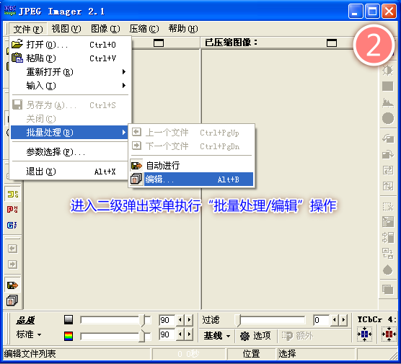
Task: Decrease the 过滤 filter value stepper
Action: click(x=335, y=320)
